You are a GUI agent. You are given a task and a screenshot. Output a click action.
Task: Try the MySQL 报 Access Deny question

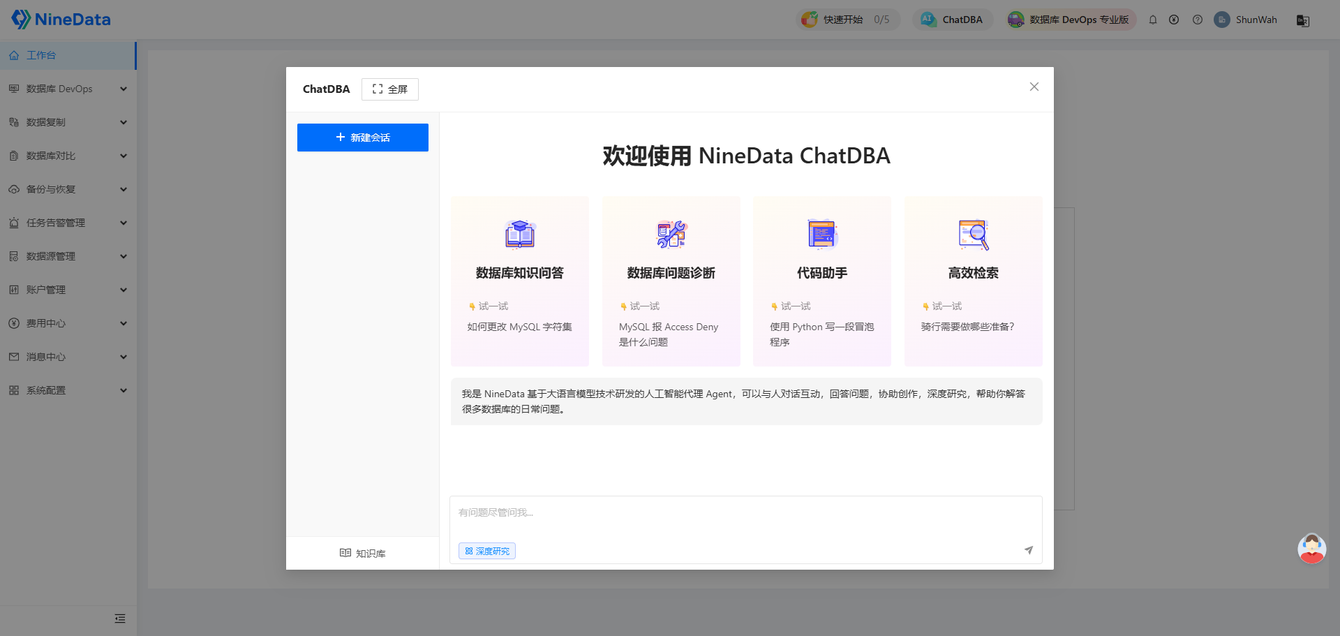[x=669, y=334]
